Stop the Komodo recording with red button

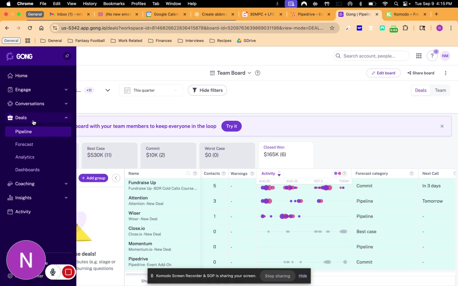68,272
